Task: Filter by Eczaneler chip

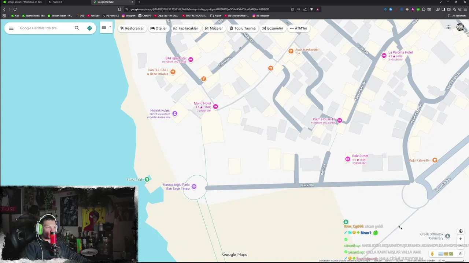Action: pyautogui.click(x=273, y=28)
